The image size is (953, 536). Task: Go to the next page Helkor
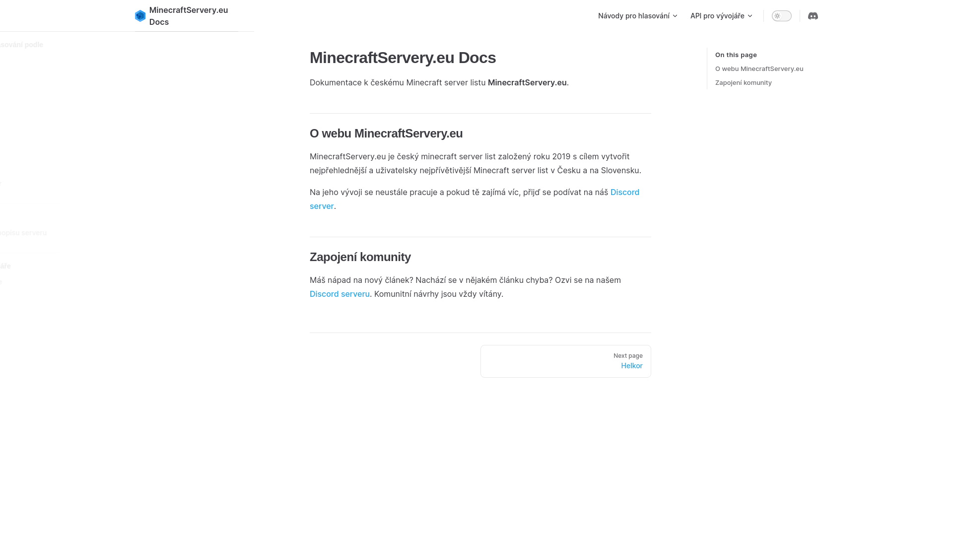click(x=566, y=361)
